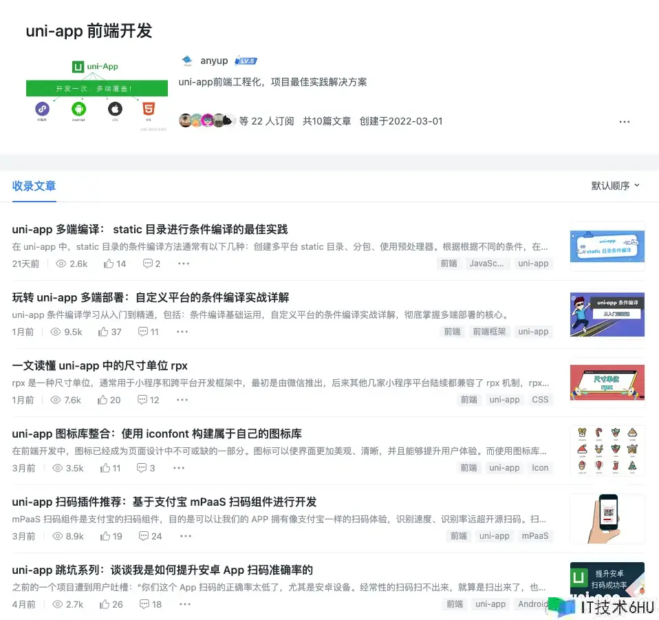Like the rpx article with 20 likes
The height and width of the screenshot is (620, 659).
109,400
